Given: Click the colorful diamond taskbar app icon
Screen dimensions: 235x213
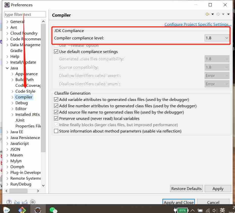Looking at the screenshot, I should click(x=22, y=210).
